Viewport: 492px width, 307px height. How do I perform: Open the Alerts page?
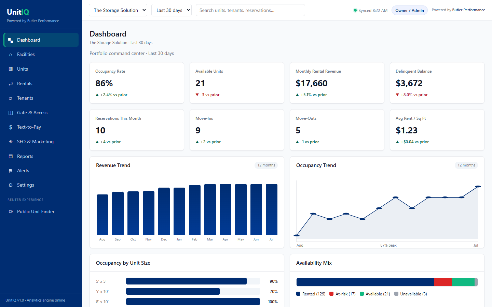(41, 171)
